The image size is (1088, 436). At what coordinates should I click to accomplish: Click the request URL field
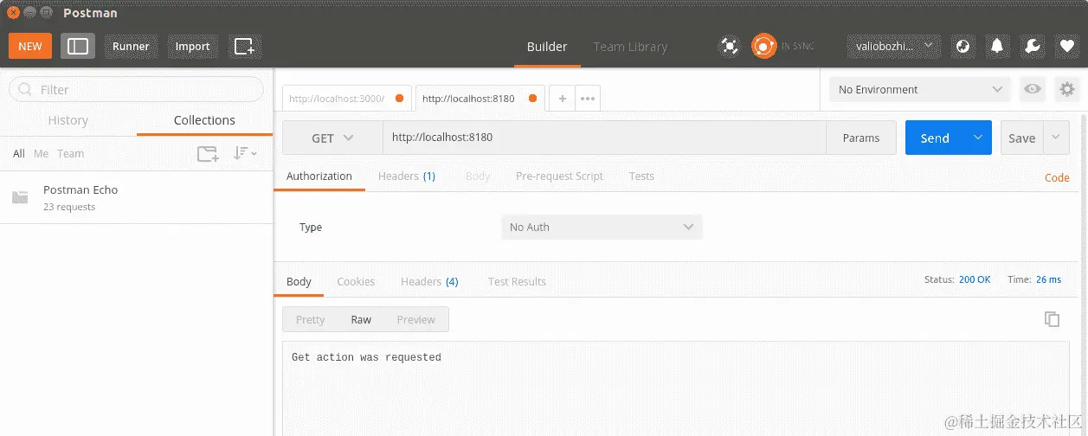coord(604,138)
